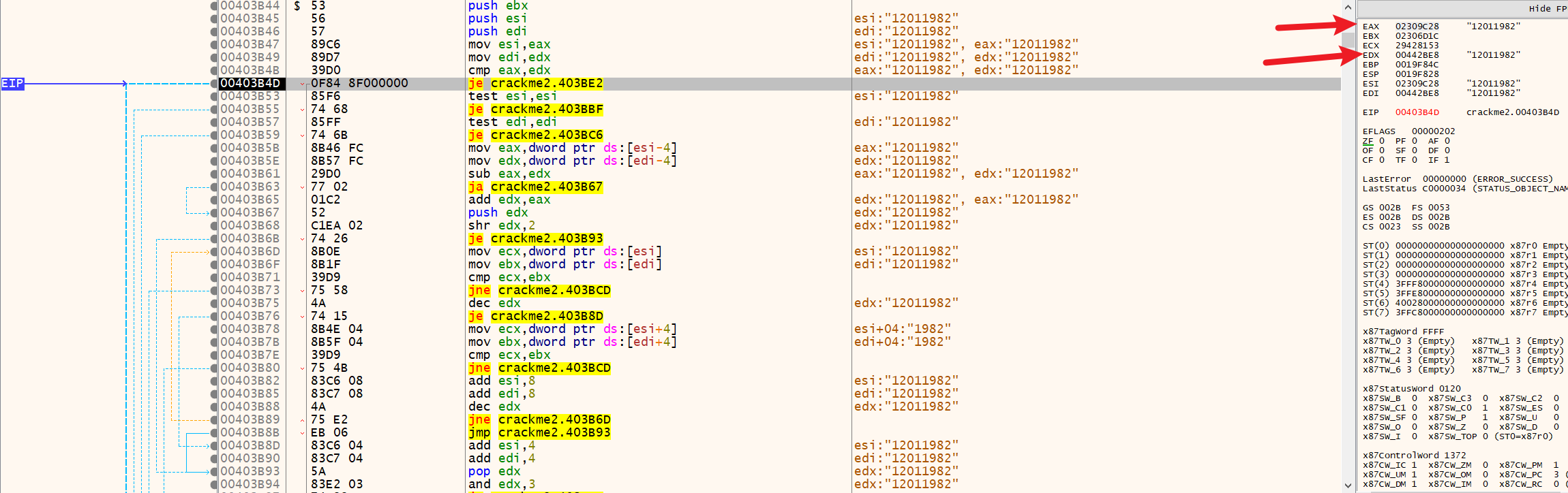Image resolution: width=1568 pixels, height=493 pixels.
Task: Toggle breakpoint dot at address 00403B47
Action: coord(214,45)
